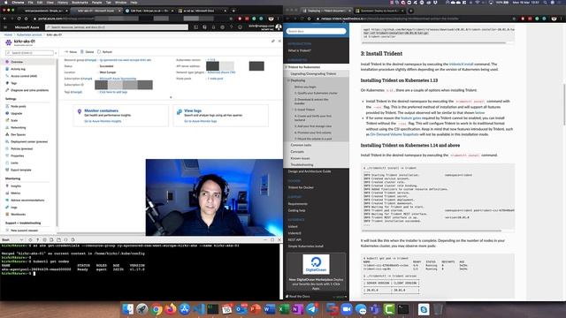566x318 pixels.
Task: Open Common tasks in docs sidebar
Action: [301, 145]
